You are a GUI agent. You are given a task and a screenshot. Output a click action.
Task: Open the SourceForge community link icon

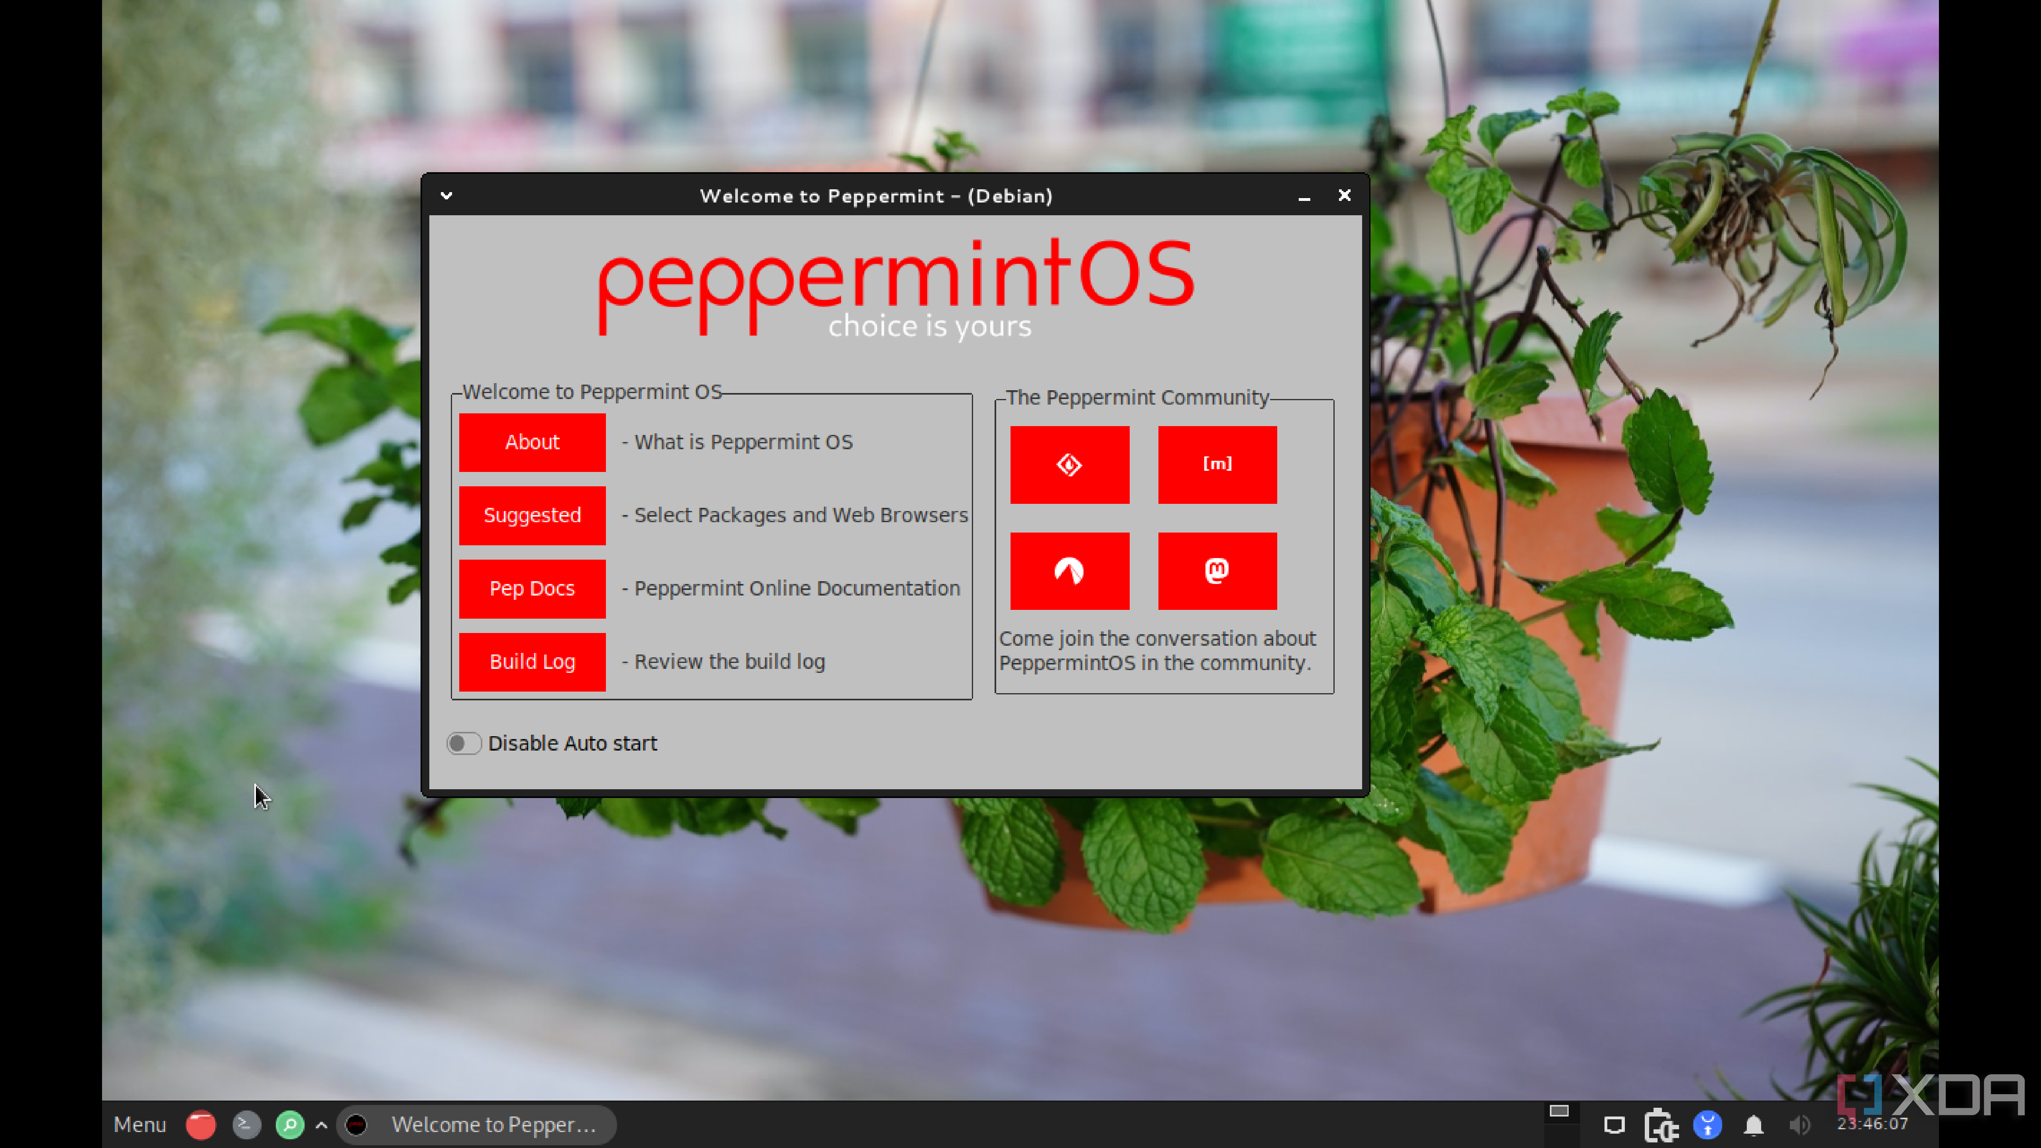pos(1070,464)
